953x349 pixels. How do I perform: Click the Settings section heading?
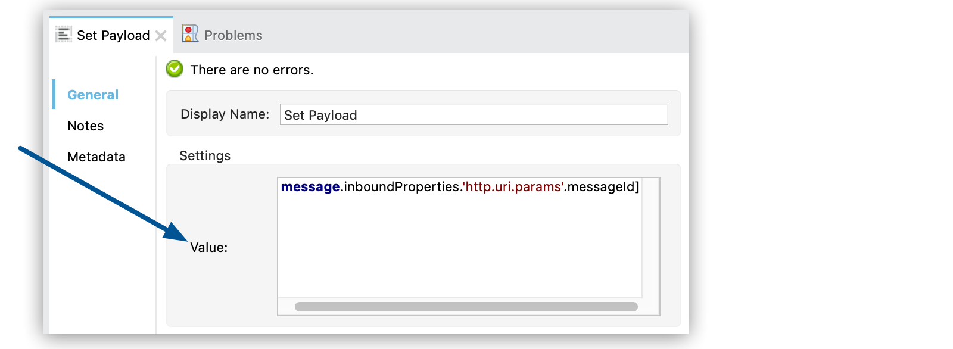click(x=205, y=156)
